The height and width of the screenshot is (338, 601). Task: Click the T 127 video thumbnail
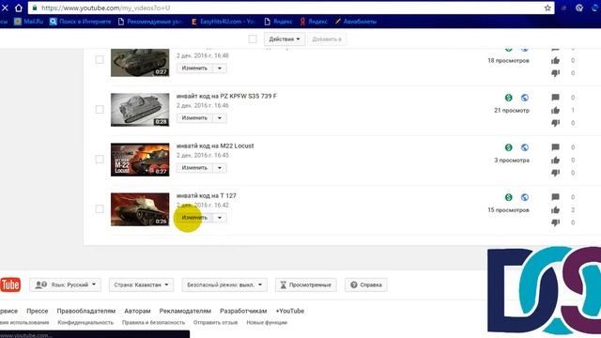pyautogui.click(x=140, y=209)
